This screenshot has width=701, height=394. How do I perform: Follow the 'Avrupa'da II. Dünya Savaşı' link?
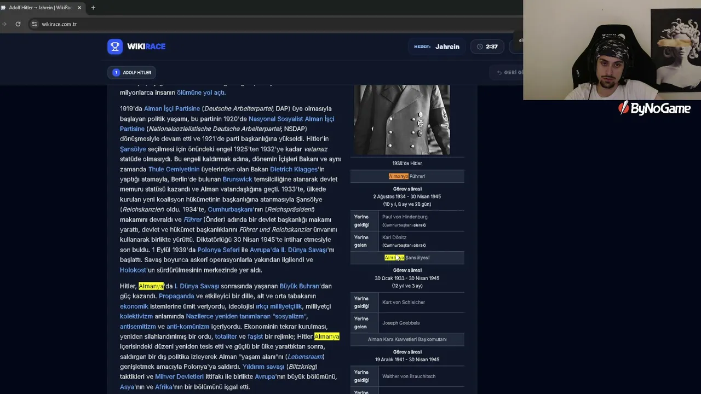(x=288, y=250)
